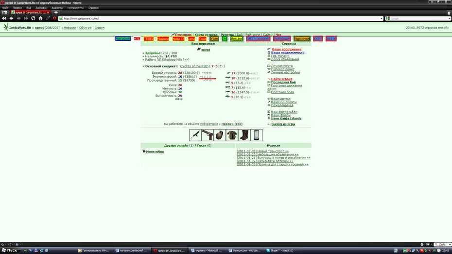Screen dimensions: 452x254
Task: Open the Файл menu
Action: [x=5, y=8]
